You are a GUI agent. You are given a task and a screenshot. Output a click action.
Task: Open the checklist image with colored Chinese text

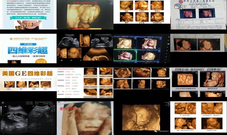click(x=85, y=83)
